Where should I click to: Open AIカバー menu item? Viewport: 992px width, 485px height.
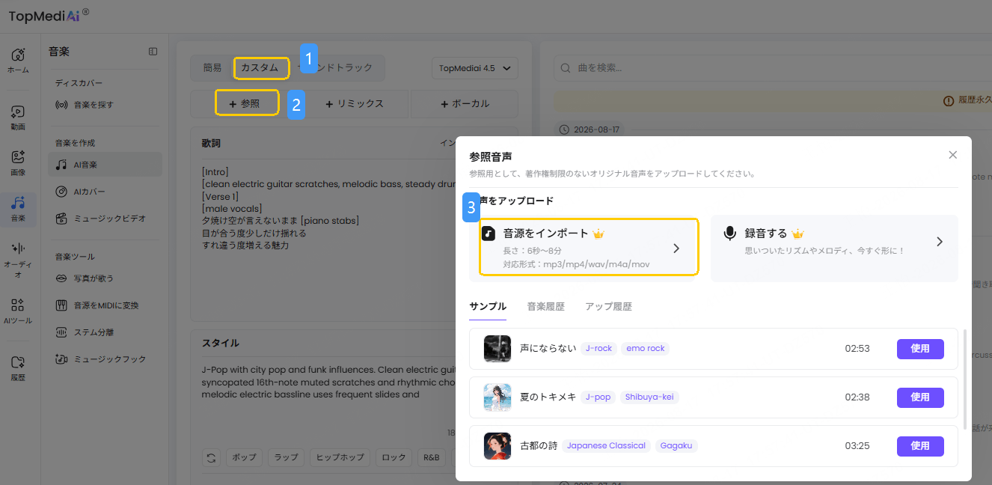[105, 192]
